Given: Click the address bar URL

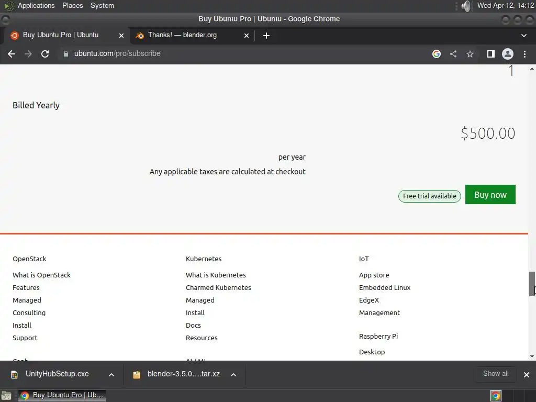Looking at the screenshot, I should (x=117, y=54).
